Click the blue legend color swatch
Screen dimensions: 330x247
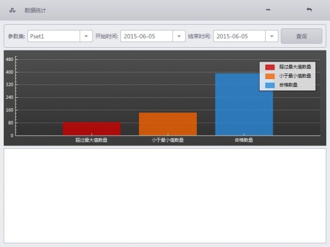[269, 85]
